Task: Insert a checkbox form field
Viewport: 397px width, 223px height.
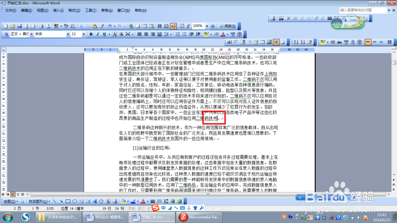Action: pos(236,42)
